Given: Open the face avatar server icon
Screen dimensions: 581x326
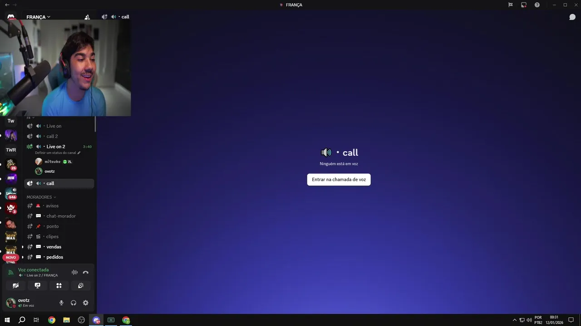Looking at the screenshot, I should tap(11, 223).
